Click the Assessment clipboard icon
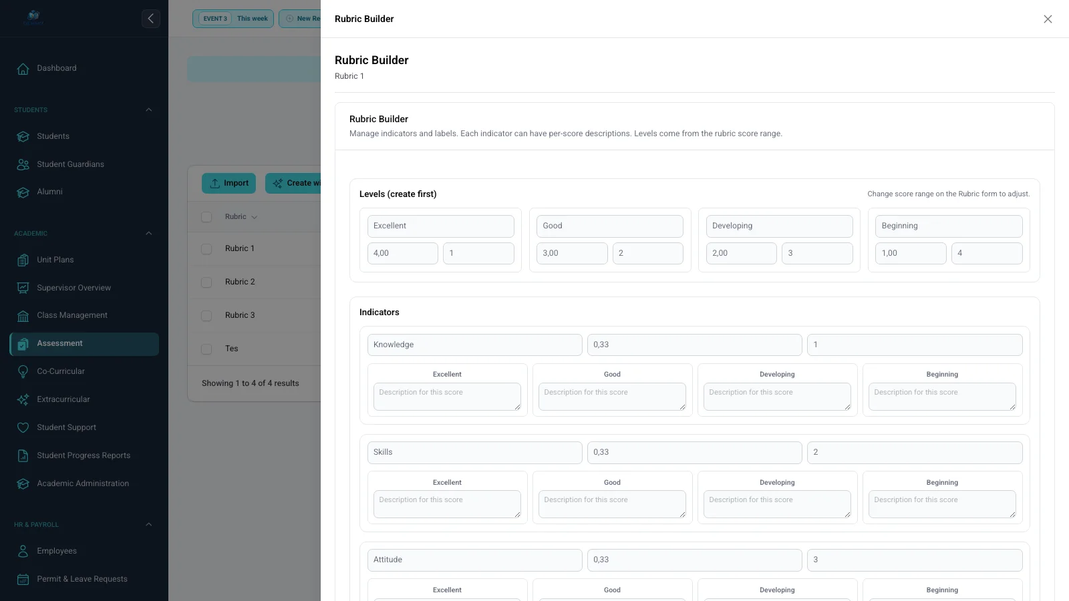 coord(23,344)
